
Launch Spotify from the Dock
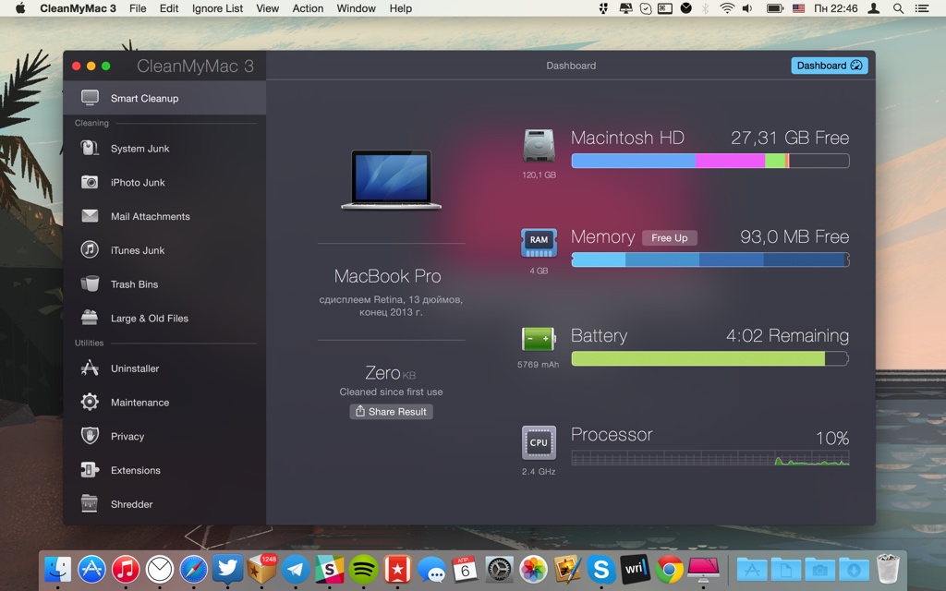(x=363, y=569)
